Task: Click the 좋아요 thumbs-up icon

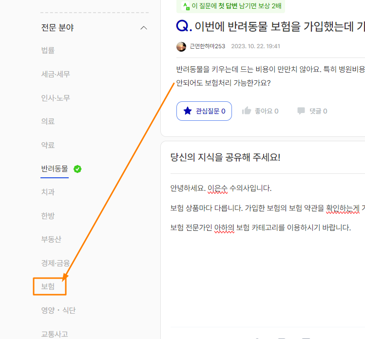Action: [247, 111]
